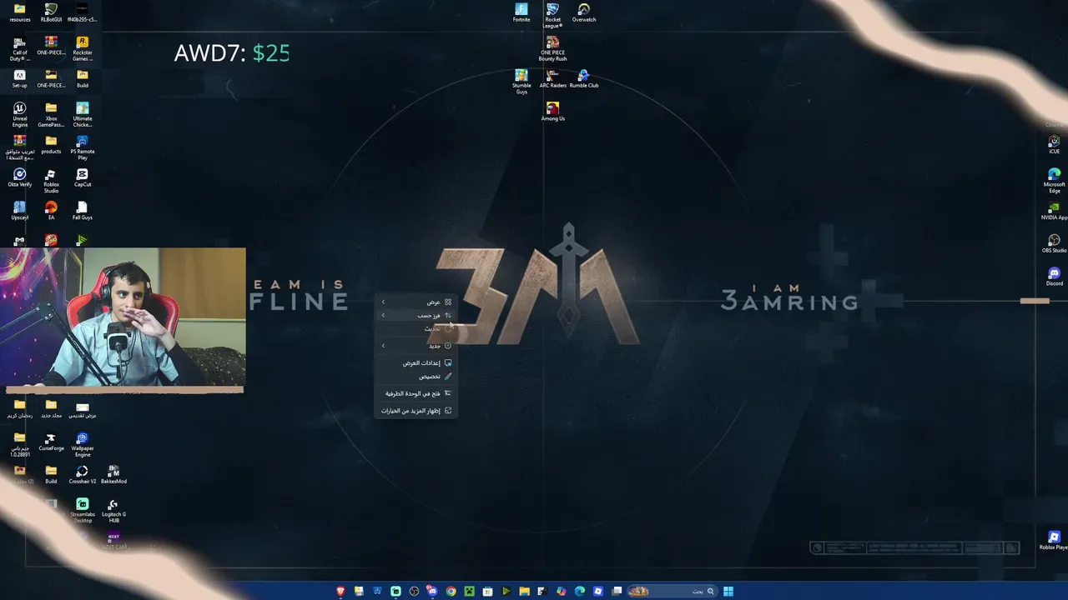Select the CapCut desktop icon
Image resolution: width=1068 pixels, height=600 pixels.
click(x=83, y=177)
